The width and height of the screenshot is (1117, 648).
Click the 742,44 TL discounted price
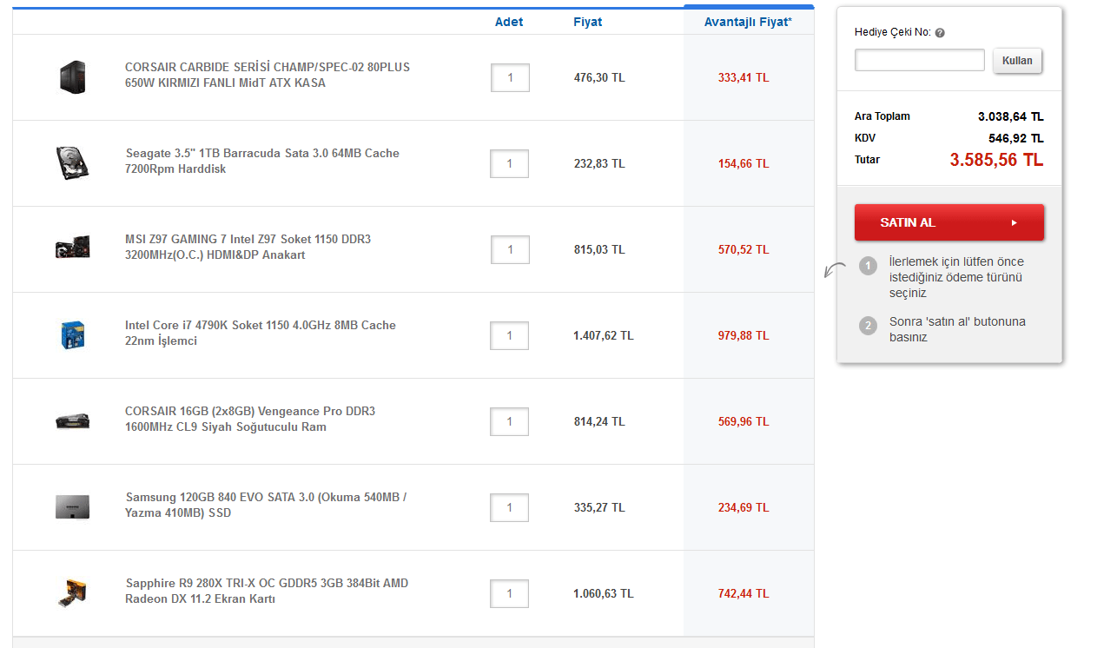pyautogui.click(x=744, y=593)
